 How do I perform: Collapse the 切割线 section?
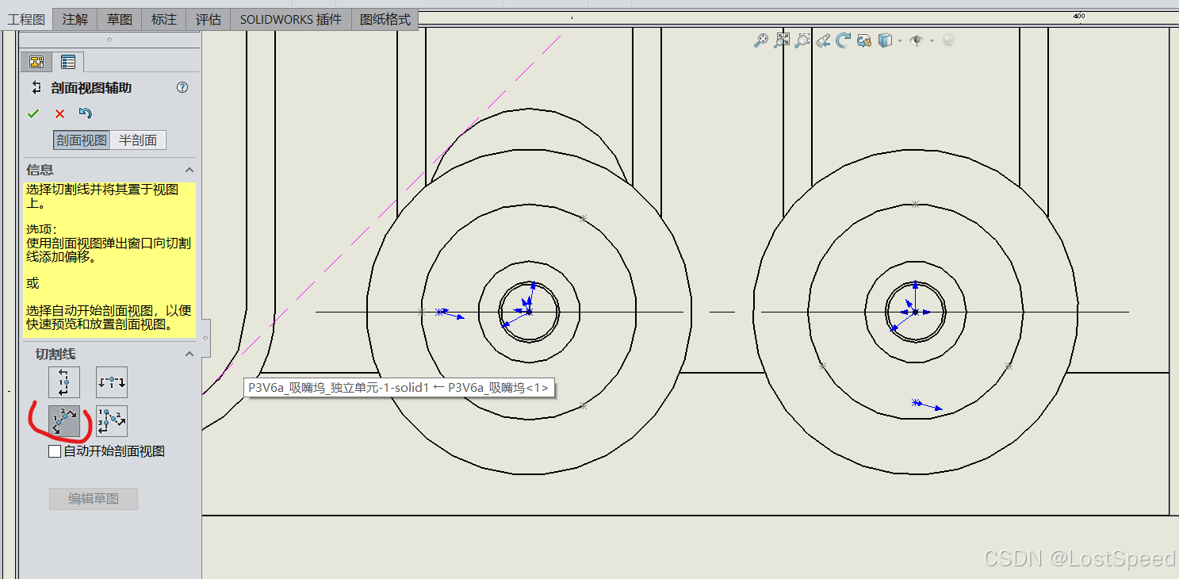(189, 354)
